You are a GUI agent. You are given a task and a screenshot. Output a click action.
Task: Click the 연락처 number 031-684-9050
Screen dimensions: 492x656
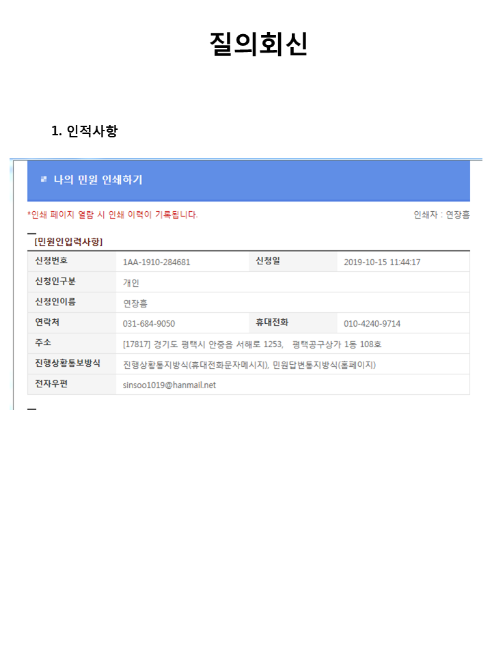[149, 324]
